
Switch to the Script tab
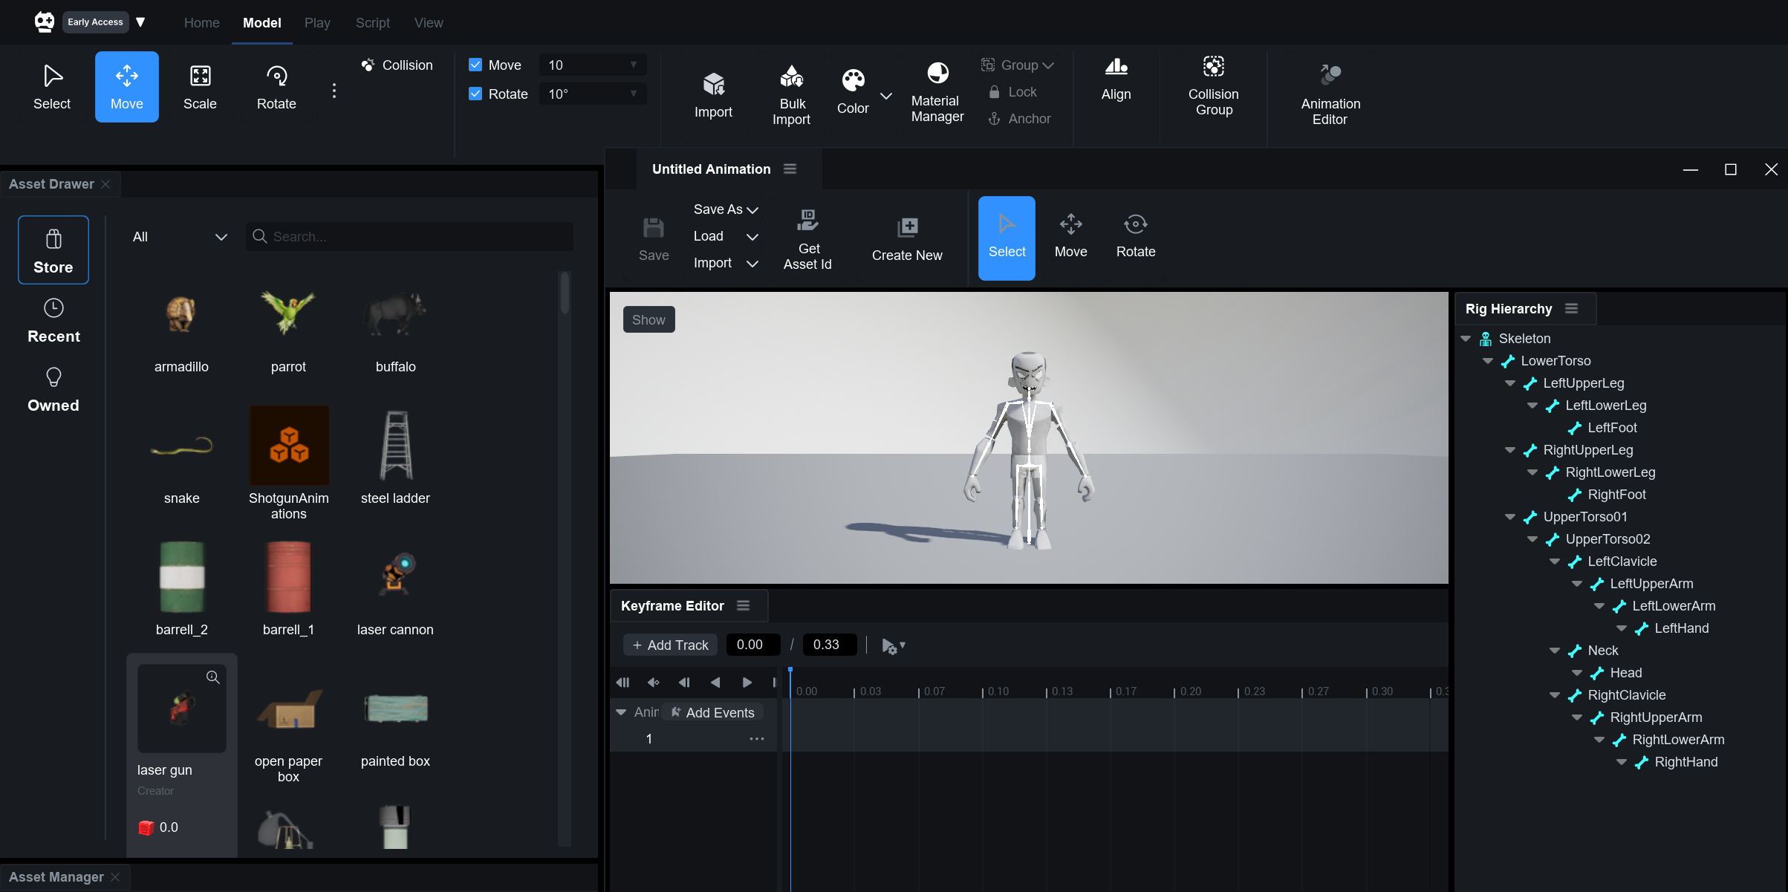(372, 23)
